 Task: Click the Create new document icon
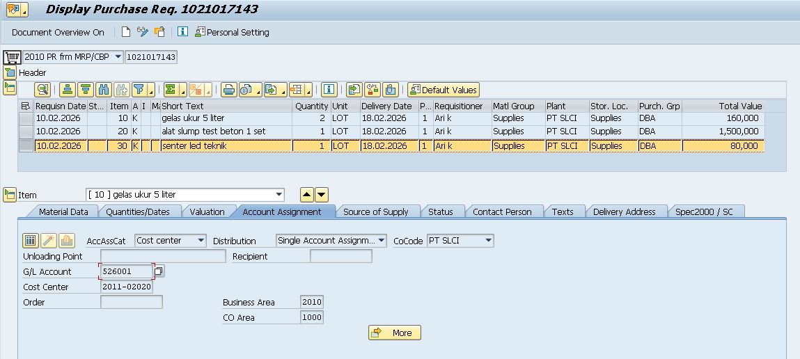(x=126, y=32)
